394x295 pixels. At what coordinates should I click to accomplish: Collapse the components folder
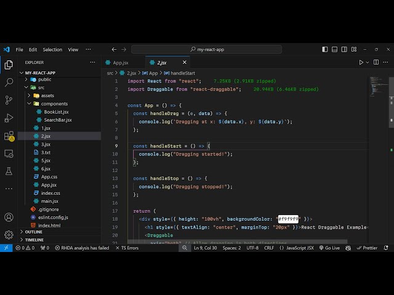(x=54, y=104)
